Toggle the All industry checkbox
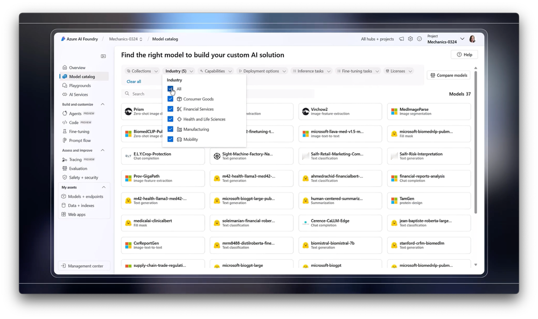Image resolution: width=538 pixels, height=319 pixels. click(170, 89)
